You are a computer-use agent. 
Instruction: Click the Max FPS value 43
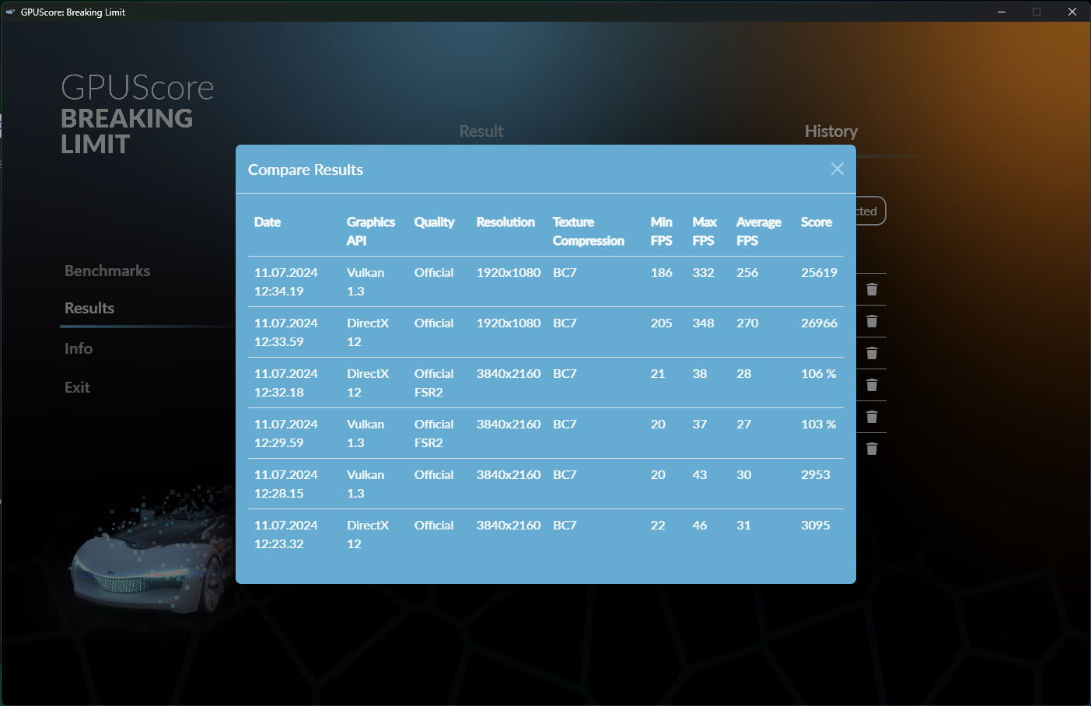click(700, 475)
